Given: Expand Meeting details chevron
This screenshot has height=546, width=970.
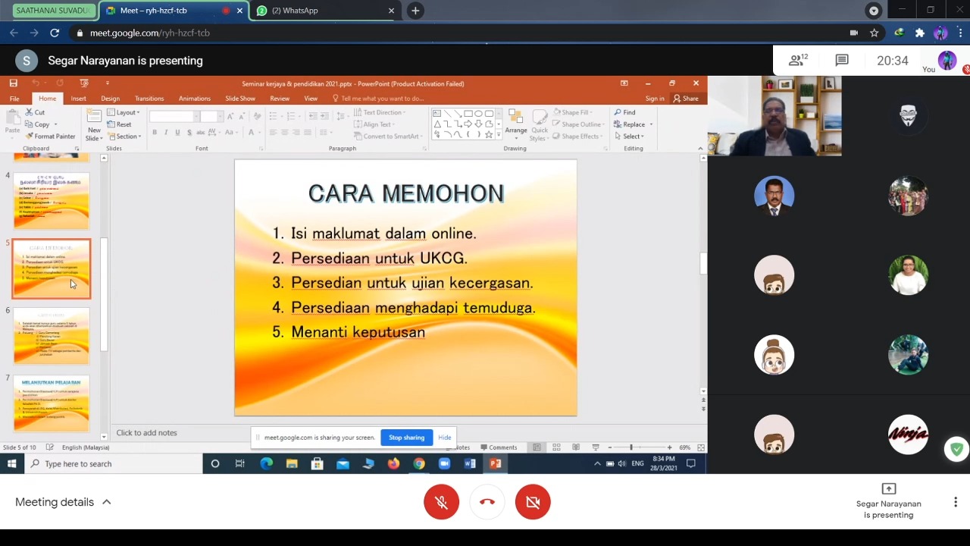Looking at the screenshot, I should [x=107, y=502].
